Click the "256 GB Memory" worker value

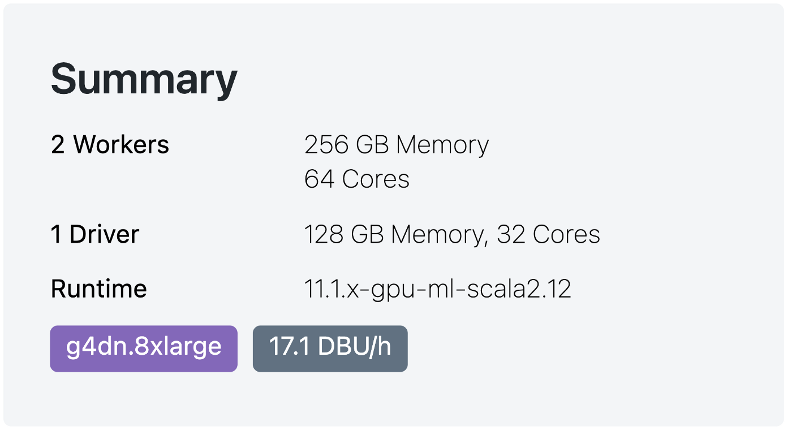[x=396, y=145]
